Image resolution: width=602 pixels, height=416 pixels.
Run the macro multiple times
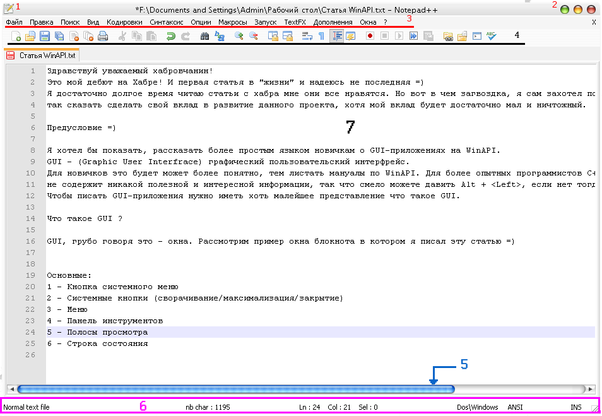coord(413,36)
